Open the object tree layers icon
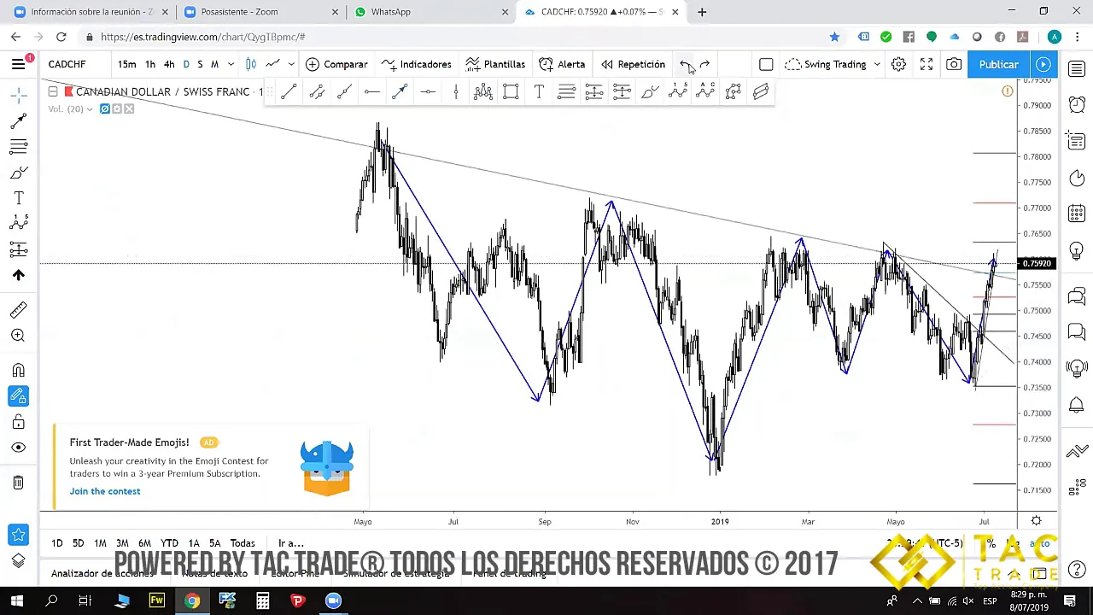Screen dimensions: 1093x615 click(x=18, y=560)
